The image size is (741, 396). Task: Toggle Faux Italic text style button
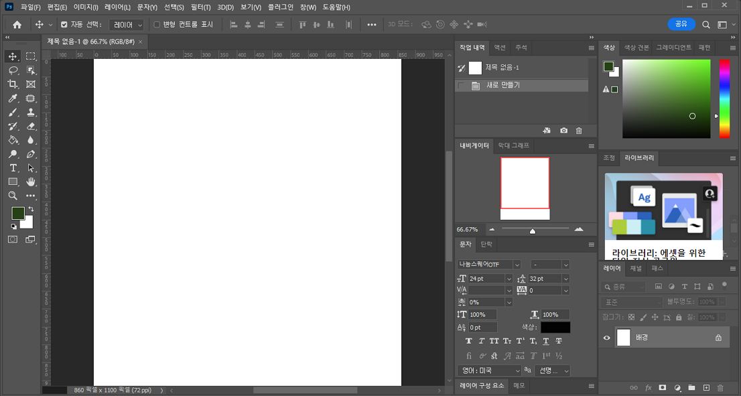pyautogui.click(x=482, y=341)
